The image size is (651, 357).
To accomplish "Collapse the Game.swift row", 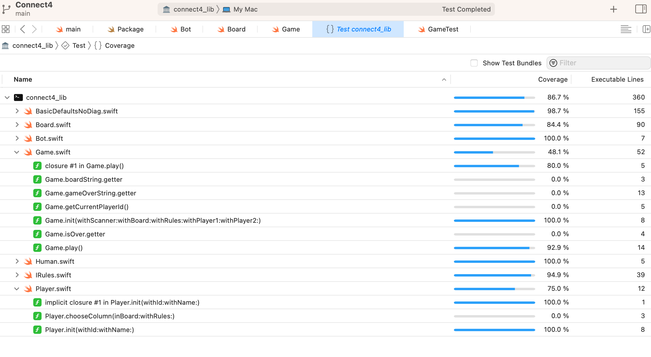I will point(17,152).
